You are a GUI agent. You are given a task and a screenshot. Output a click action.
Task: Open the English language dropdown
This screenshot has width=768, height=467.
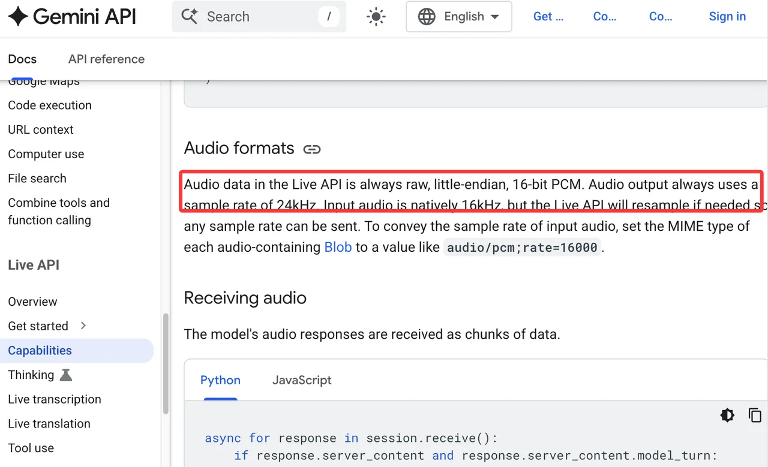[459, 17]
